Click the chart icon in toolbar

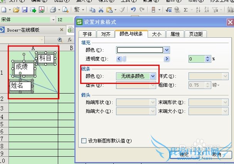tap(231, 10)
